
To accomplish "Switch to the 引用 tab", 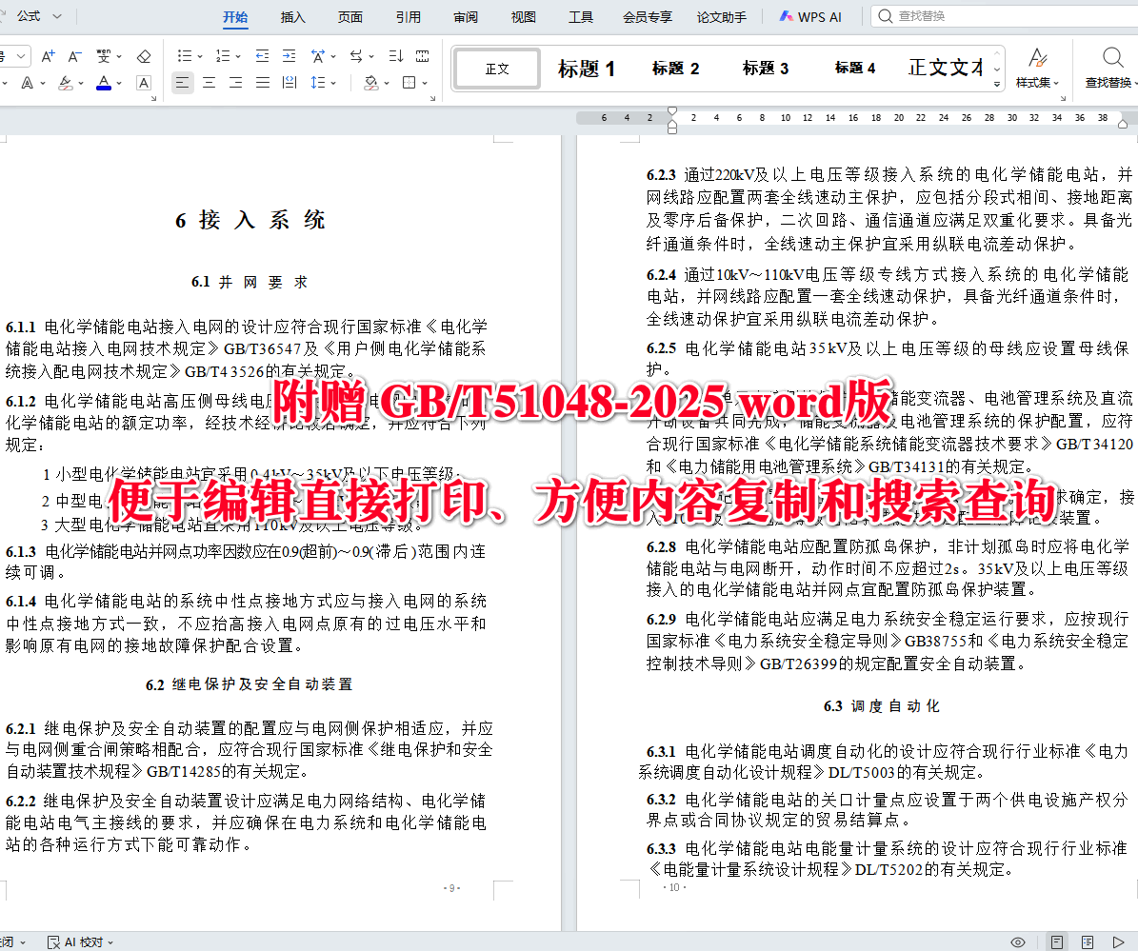I will pyautogui.click(x=408, y=17).
